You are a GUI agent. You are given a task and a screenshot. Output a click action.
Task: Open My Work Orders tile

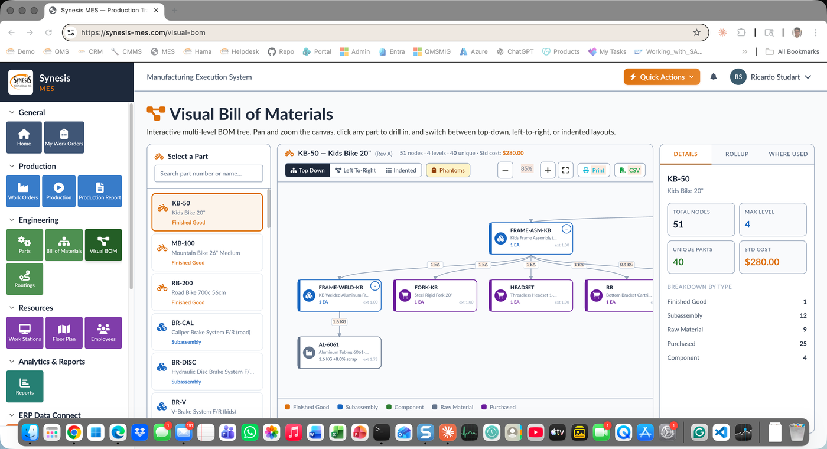64,137
